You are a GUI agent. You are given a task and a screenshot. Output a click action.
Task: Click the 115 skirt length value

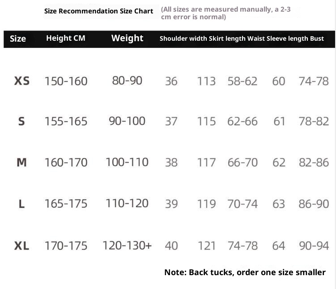coord(206,121)
